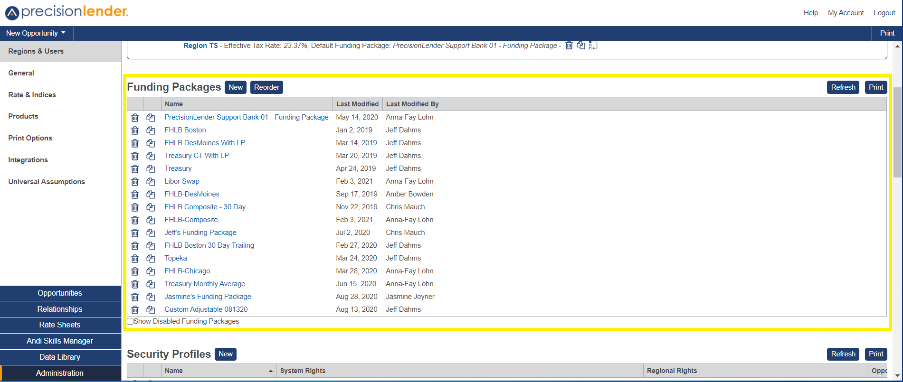Print the Funding Packages list
This screenshot has height=382, width=903.
(x=876, y=87)
